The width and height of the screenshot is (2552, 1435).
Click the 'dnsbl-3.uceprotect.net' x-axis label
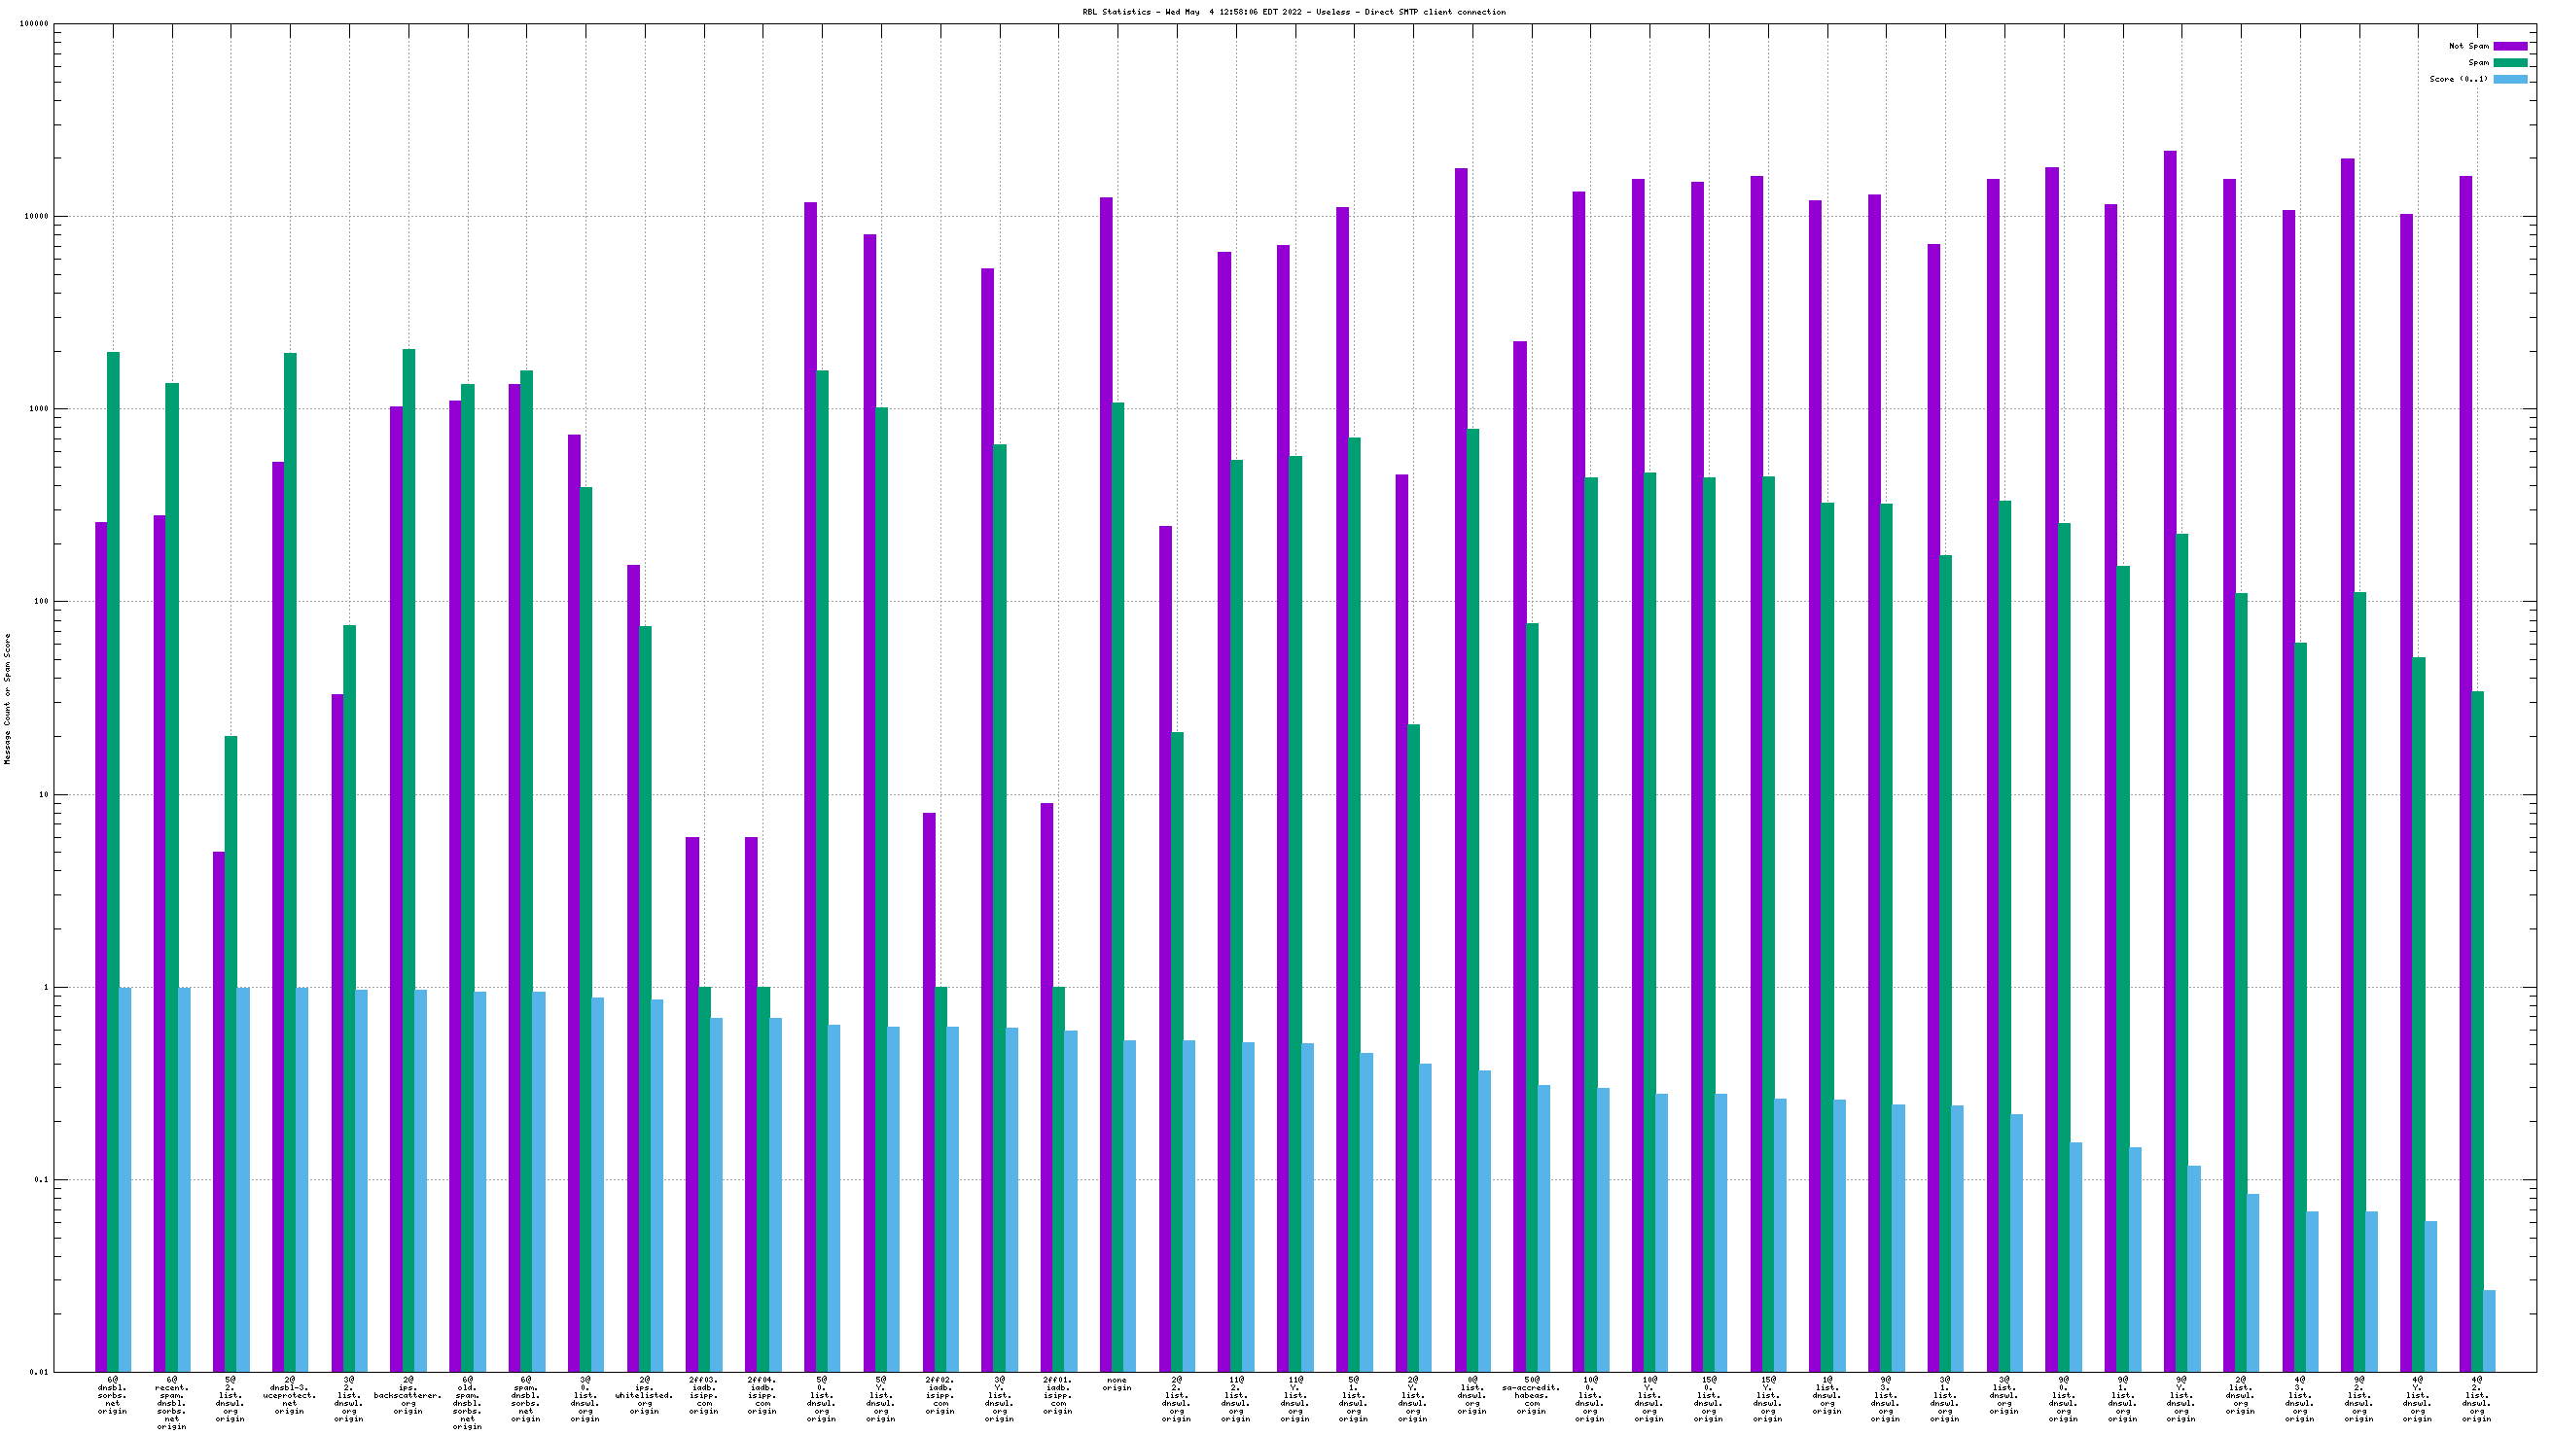(x=289, y=1395)
